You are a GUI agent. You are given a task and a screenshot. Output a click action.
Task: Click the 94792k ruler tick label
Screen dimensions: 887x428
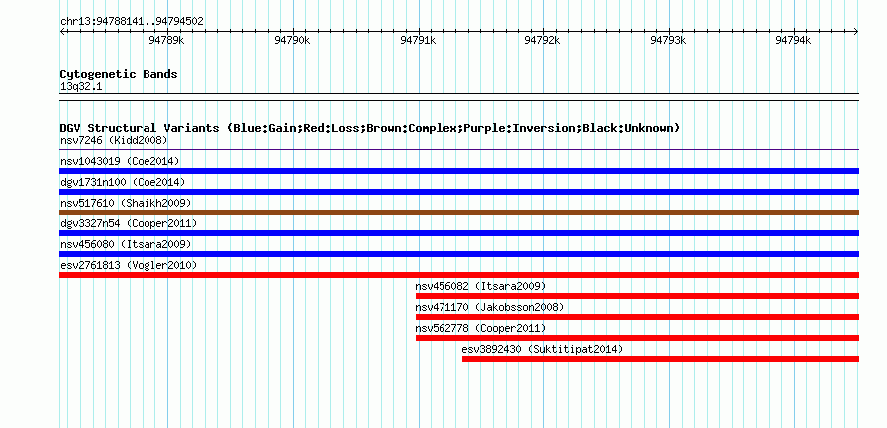tap(542, 40)
